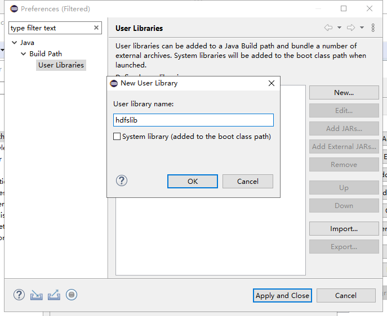This screenshot has width=387, height=316.
Task: Close the New User Library dialog
Action: click(x=272, y=83)
